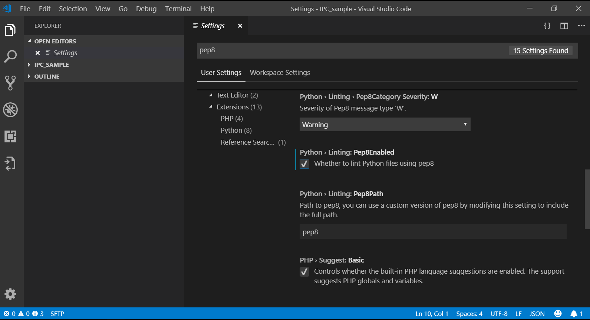Split the editor to the right
The height and width of the screenshot is (320, 590).
[x=564, y=26]
